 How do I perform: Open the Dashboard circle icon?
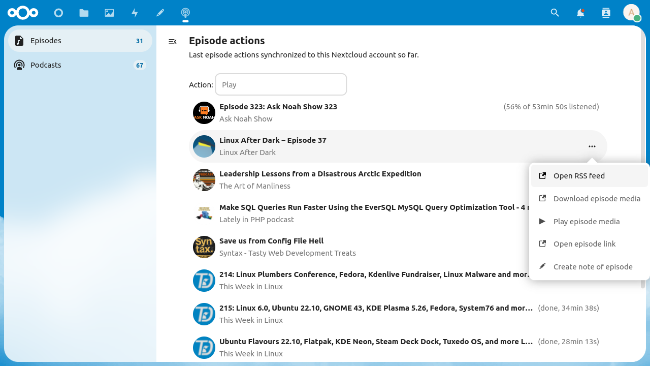(58, 13)
